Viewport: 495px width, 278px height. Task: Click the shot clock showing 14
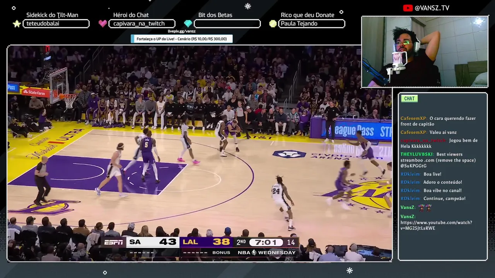291,242
